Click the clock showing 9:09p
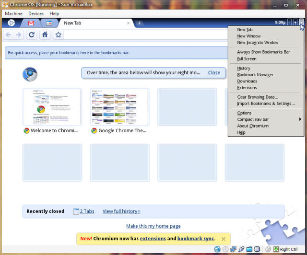This screenshot has height=255, width=307. pyautogui.click(x=280, y=23)
